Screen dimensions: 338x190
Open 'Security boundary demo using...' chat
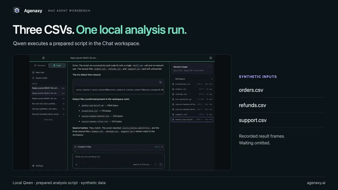pos(48,114)
